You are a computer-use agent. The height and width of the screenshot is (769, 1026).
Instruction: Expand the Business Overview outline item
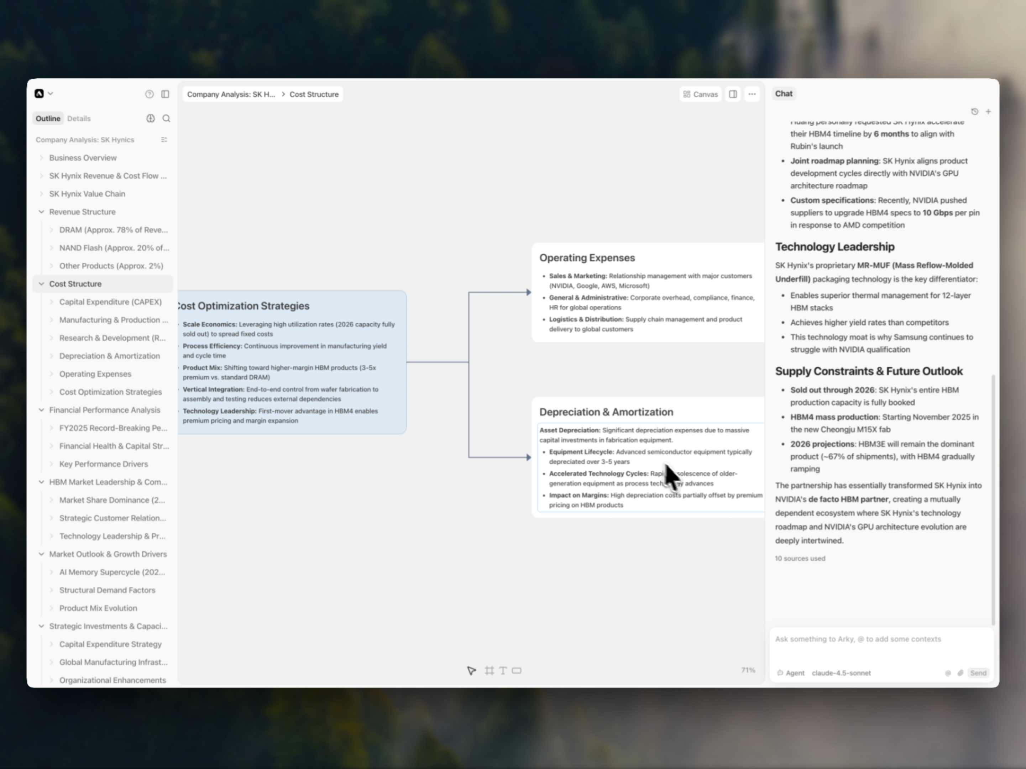coord(41,158)
